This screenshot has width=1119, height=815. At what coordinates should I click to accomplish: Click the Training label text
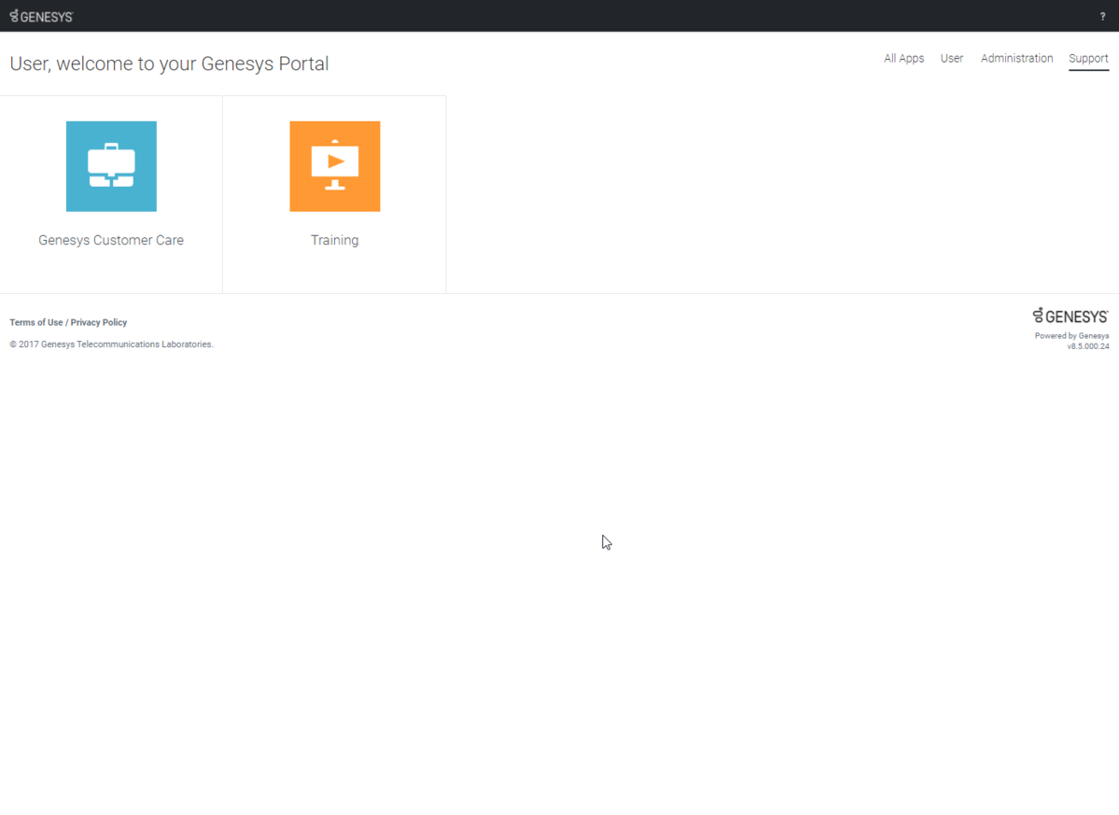[335, 241]
